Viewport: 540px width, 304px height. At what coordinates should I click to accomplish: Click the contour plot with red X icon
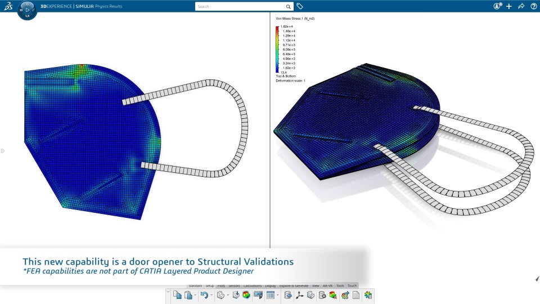tap(333, 296)
